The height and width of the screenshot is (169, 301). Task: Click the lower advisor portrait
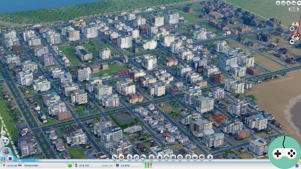point(295,38)
